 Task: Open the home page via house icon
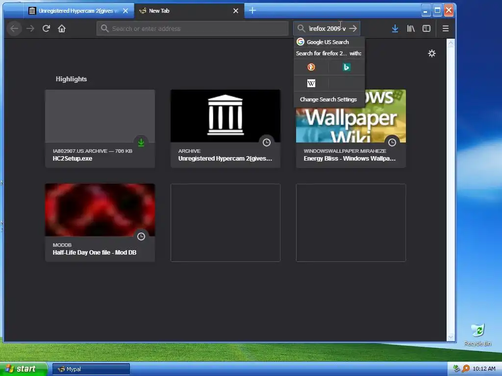tap(62, 28)
